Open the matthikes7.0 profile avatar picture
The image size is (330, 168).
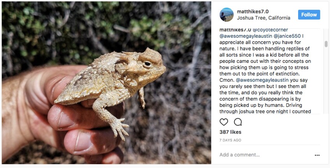(226, 14)
